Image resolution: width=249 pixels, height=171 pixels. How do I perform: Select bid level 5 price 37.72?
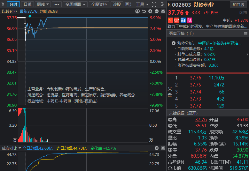pos(196,106)
